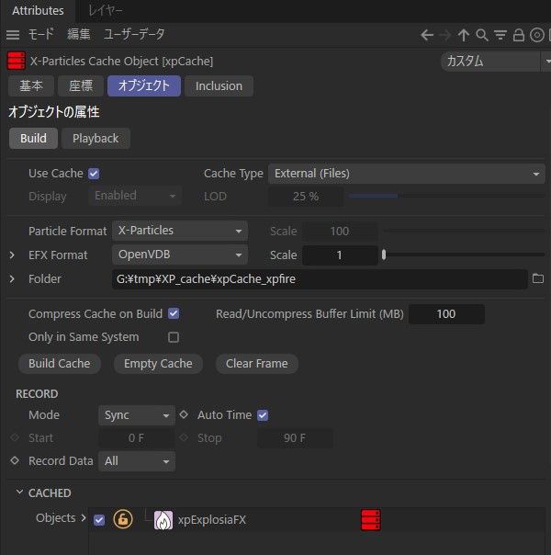Click the Folder path field

[x=320, y=279]
